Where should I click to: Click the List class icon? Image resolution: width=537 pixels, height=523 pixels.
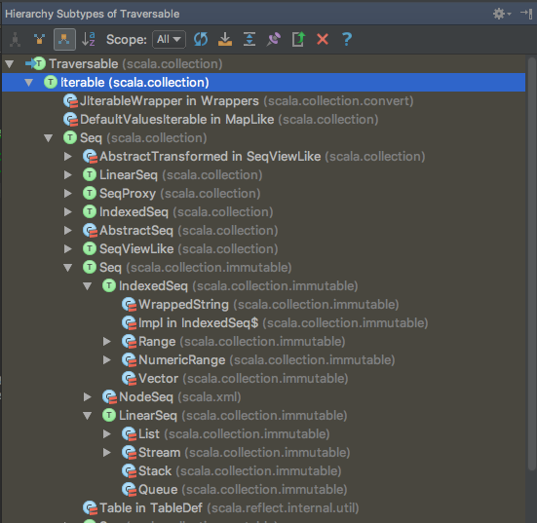pos(129,434)
